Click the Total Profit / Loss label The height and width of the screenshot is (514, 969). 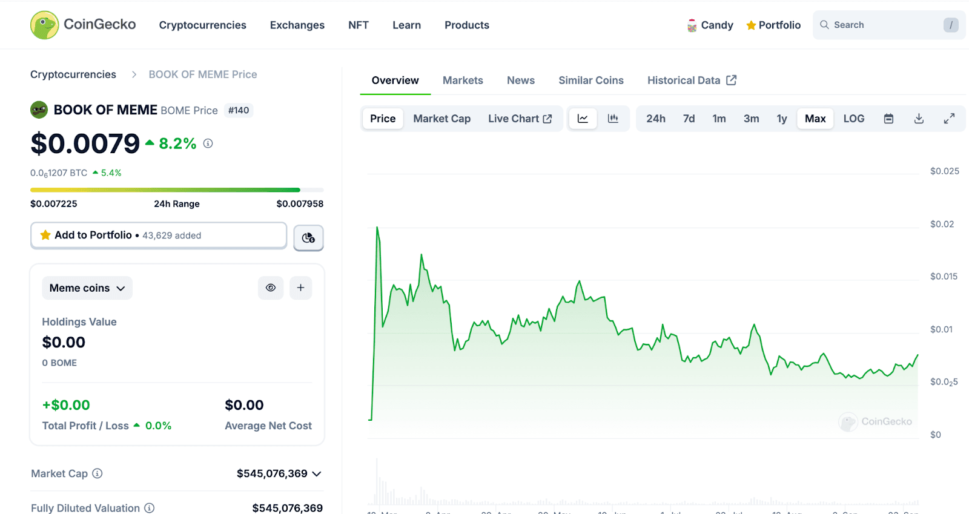coord(85,426)
